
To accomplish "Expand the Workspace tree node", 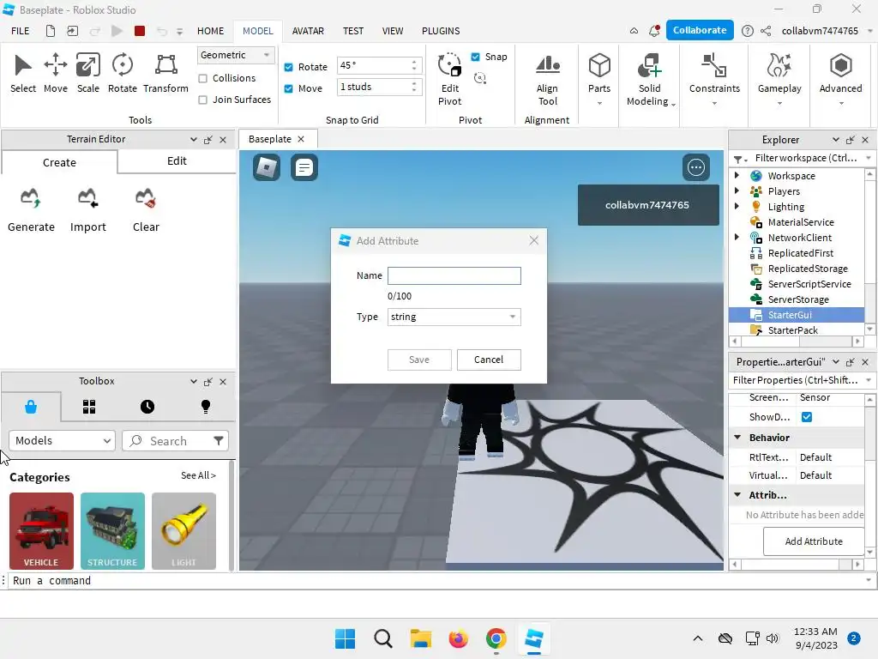I will 737,175.
